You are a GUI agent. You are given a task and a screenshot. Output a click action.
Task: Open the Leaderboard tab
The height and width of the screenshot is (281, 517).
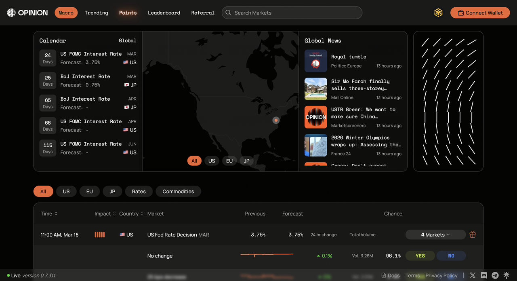pos(164,13)
